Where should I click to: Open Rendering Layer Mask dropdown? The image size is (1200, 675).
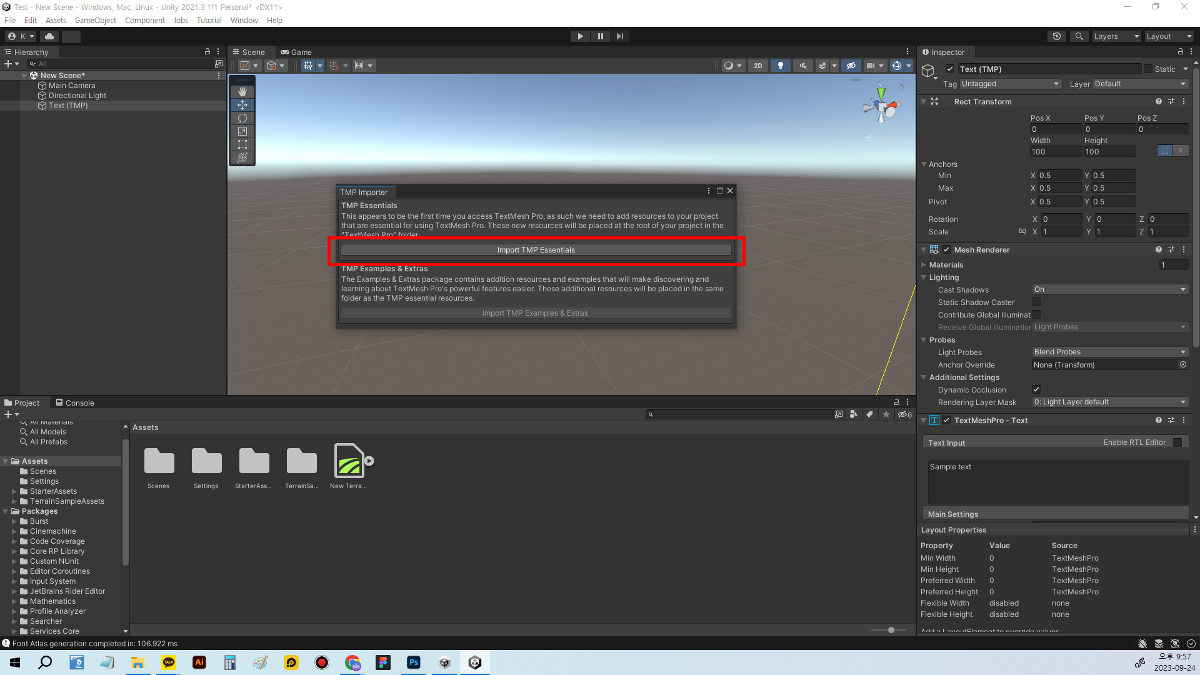(1110, 402)
